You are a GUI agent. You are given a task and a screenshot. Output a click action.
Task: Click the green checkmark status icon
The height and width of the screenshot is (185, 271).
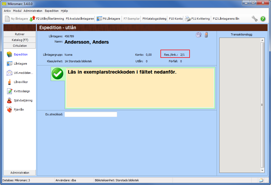[58, 74]
